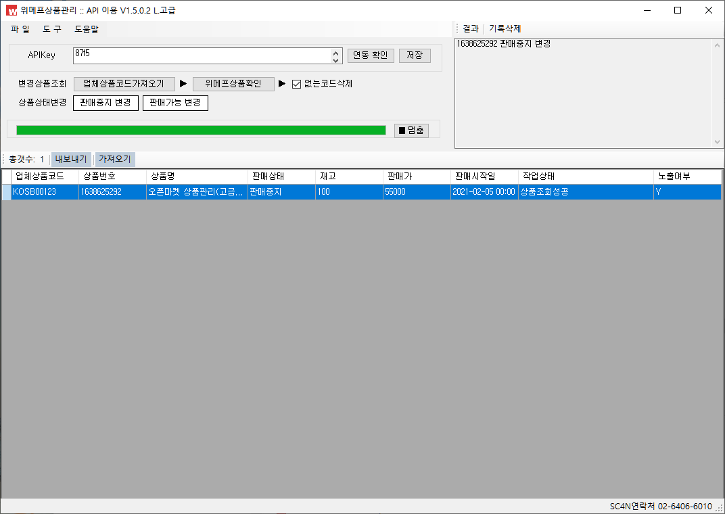Select date cell 2021-02-05 00:00

pos(484,192)
